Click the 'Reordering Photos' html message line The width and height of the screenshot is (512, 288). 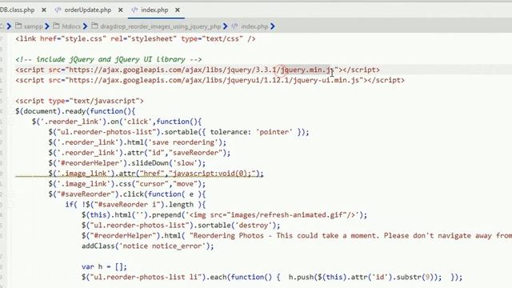[x=297, y=236]
